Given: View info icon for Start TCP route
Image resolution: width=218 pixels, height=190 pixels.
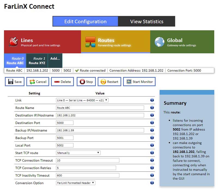Looking at the screenshot, I should (152, 152).
